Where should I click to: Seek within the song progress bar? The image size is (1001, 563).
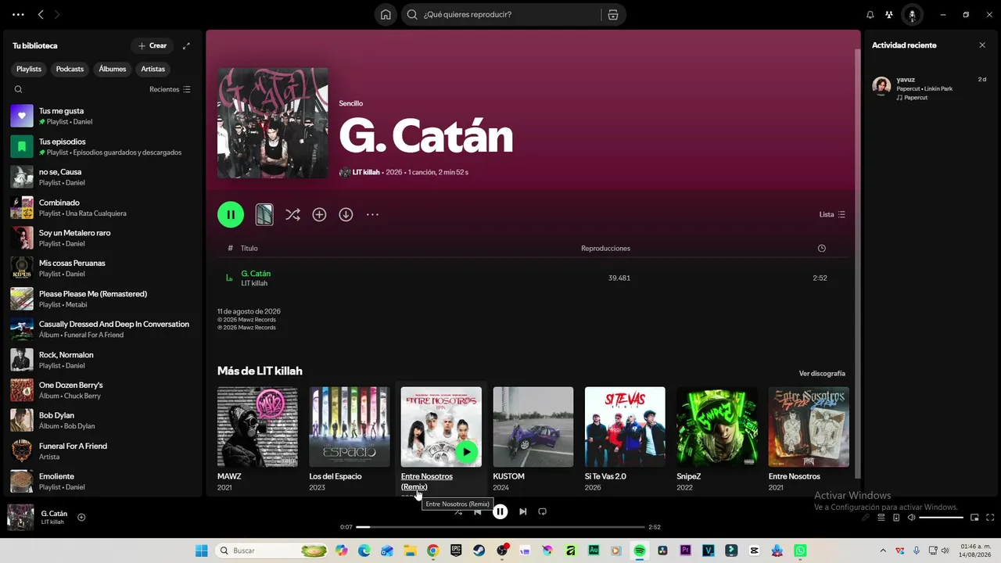pos(500,527)
